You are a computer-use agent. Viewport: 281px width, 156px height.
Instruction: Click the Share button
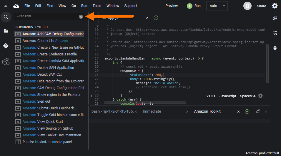tap(262, 6)
